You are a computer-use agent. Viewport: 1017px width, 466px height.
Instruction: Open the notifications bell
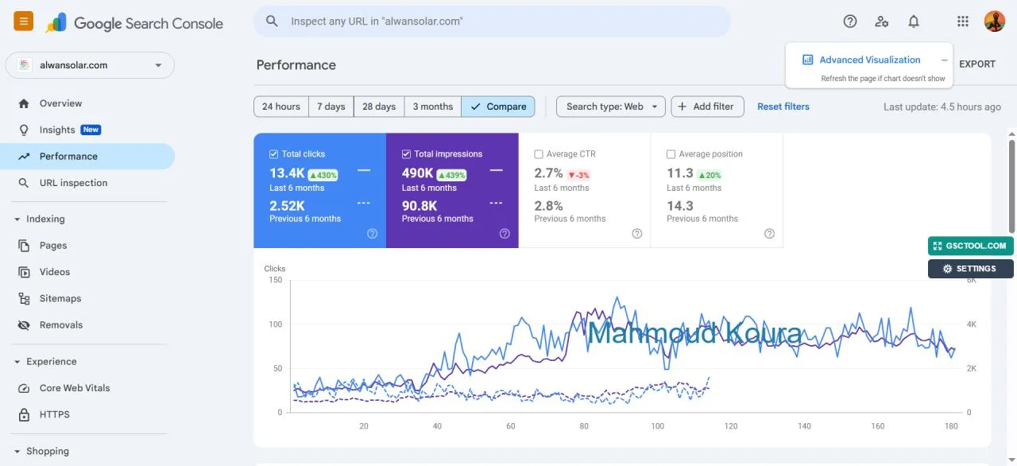pyautogui.click(x=914, y=21)
